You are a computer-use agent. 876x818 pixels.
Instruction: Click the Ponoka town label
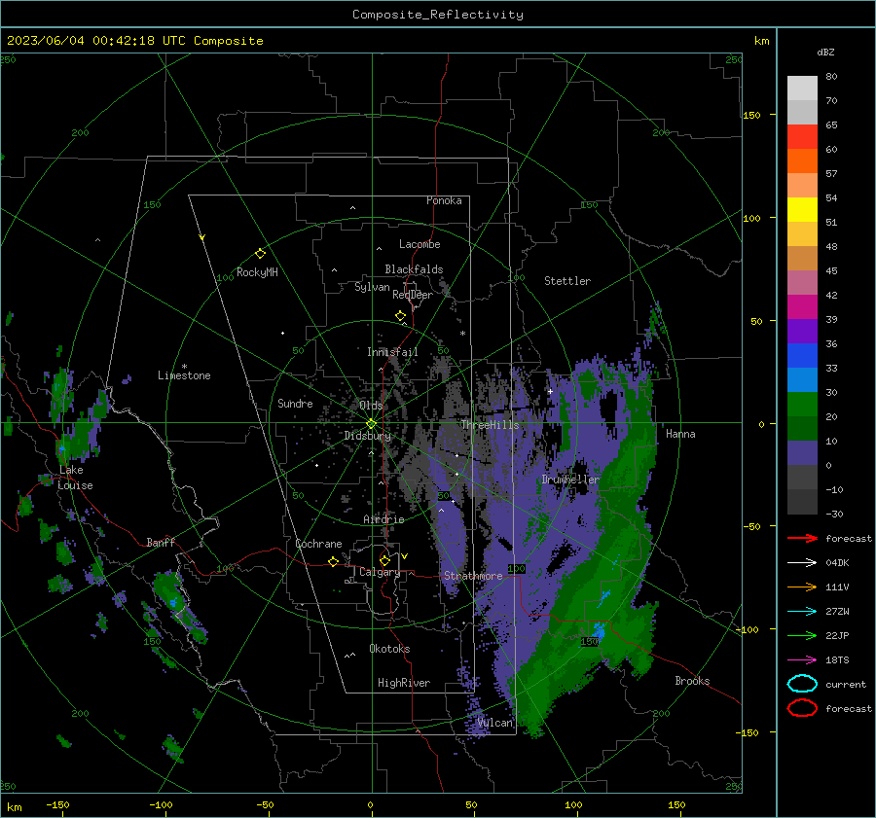pos(444,201)
